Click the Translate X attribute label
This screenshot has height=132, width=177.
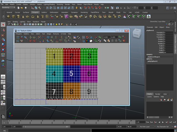160,33
